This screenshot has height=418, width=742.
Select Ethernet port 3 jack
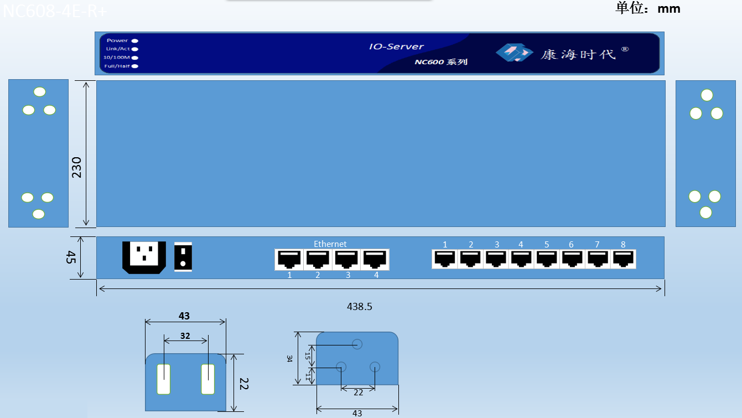point(346,259)
